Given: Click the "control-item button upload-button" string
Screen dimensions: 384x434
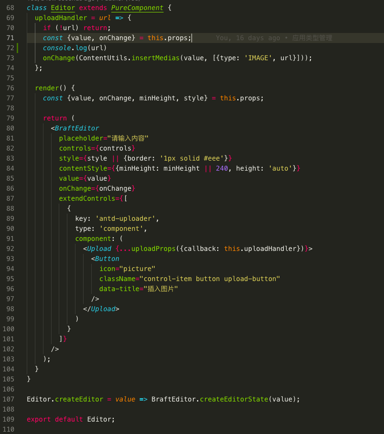Looking at the screenshot, I should pyautogui.click(x=210, y=279).
